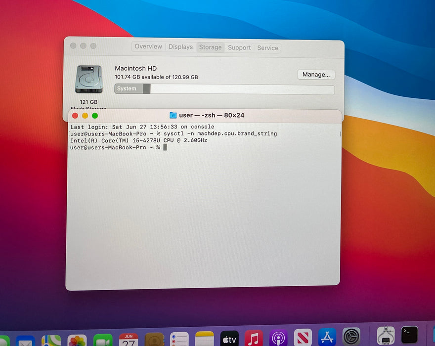Open Maps app in the Dock
Viewport: 435px width, 346px height.
[51, 341]
